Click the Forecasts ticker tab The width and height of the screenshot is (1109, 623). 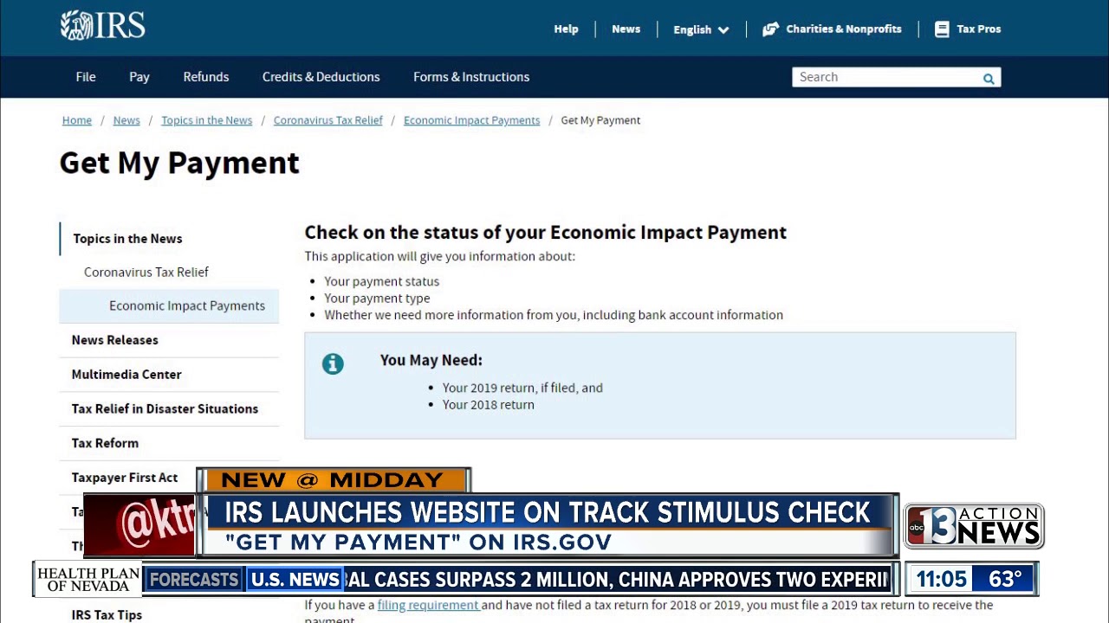coord(193,580)
